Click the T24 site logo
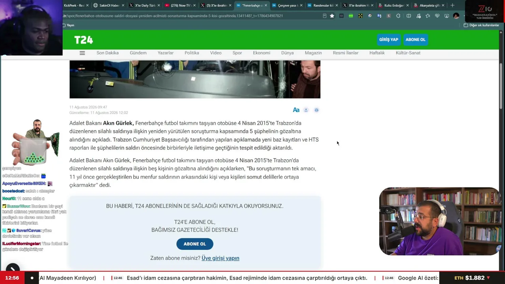Image resolution: width=505 pixels, height=284 pixels. coord(84,40)
